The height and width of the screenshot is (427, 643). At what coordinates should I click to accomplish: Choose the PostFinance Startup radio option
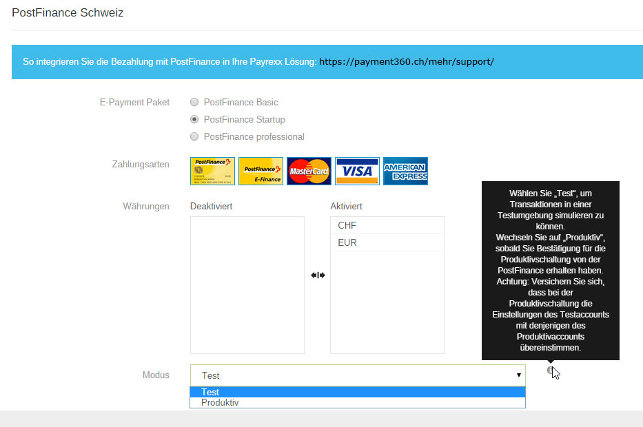coord(194,119)
